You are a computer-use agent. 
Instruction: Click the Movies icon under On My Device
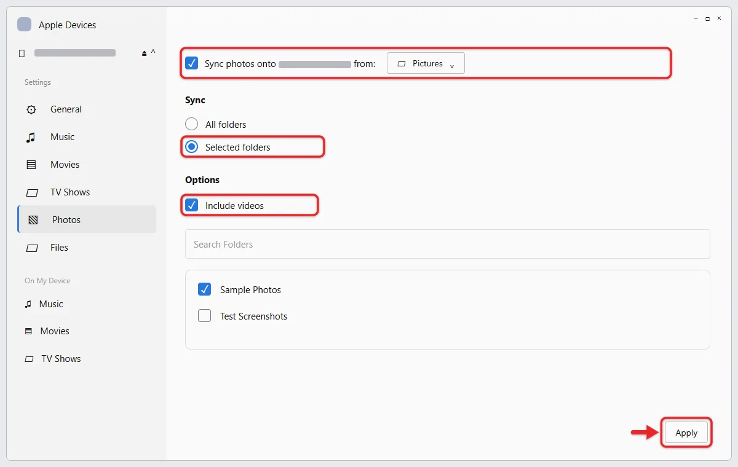point(28,331)
